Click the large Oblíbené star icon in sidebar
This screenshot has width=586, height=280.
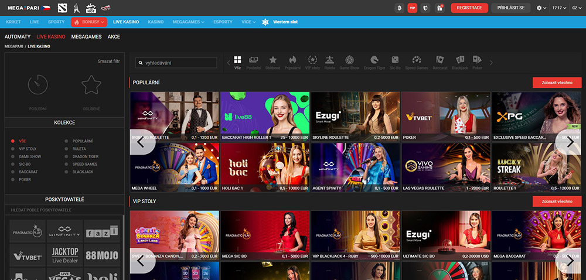click(x=91, y=85)
